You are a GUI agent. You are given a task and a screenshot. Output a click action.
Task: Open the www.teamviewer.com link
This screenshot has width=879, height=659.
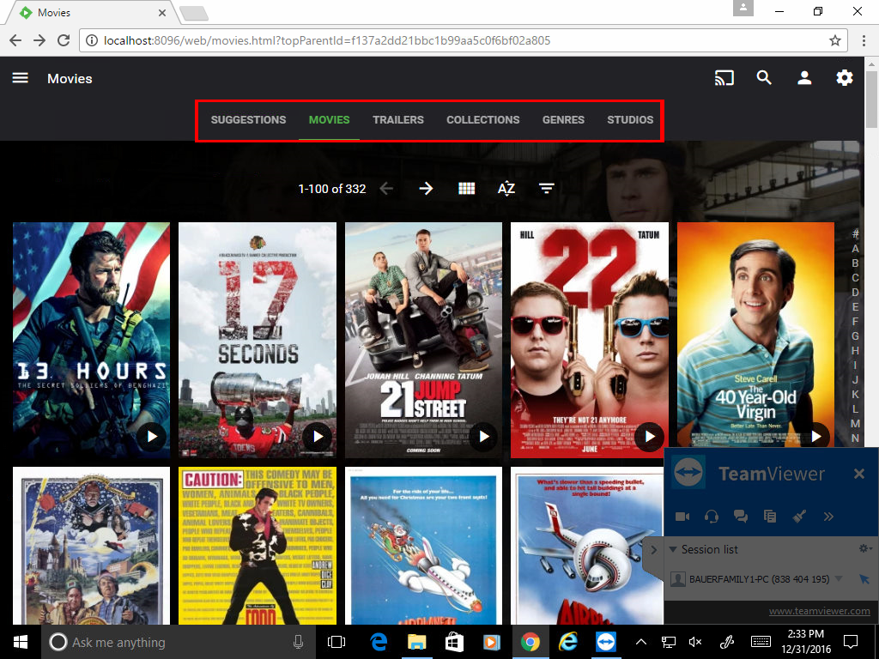[x=819, y=611]
